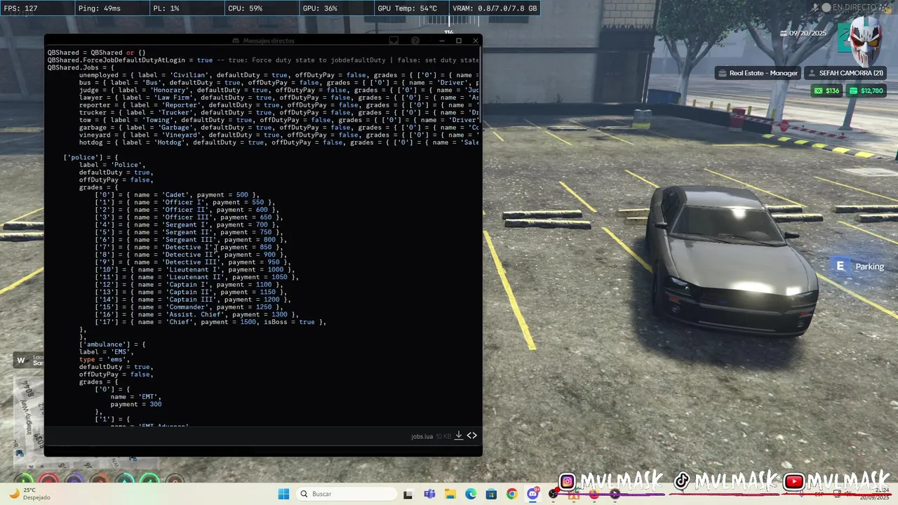Open Task View on the taskbar

tap(408, 494)
